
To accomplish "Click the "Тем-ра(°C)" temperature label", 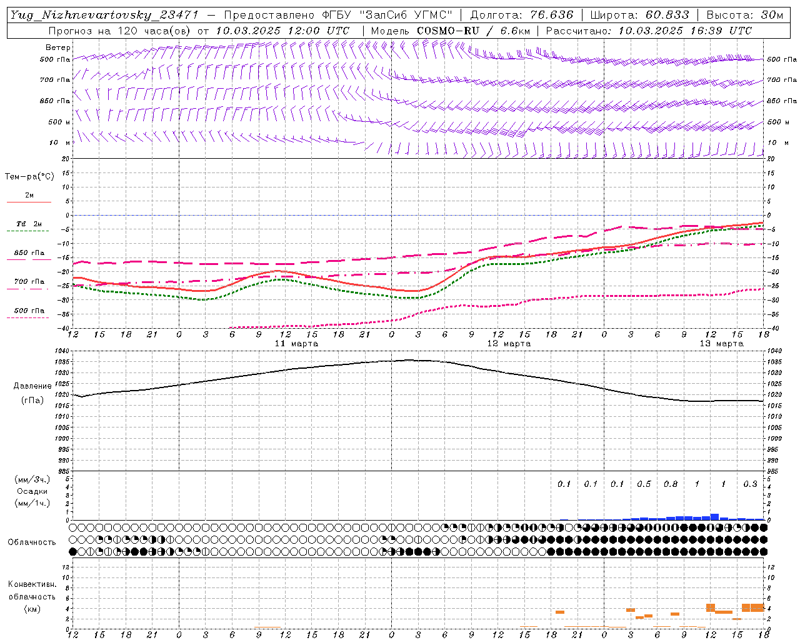I will coord(29,177).
